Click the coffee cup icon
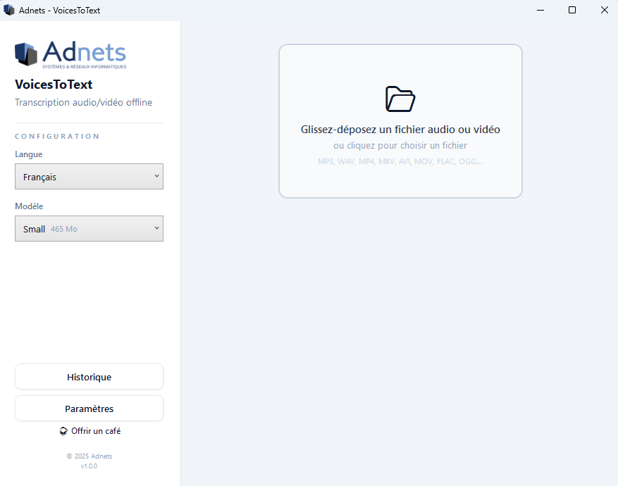This screenshot has width=618, height=486. click(x=63, y=431)
